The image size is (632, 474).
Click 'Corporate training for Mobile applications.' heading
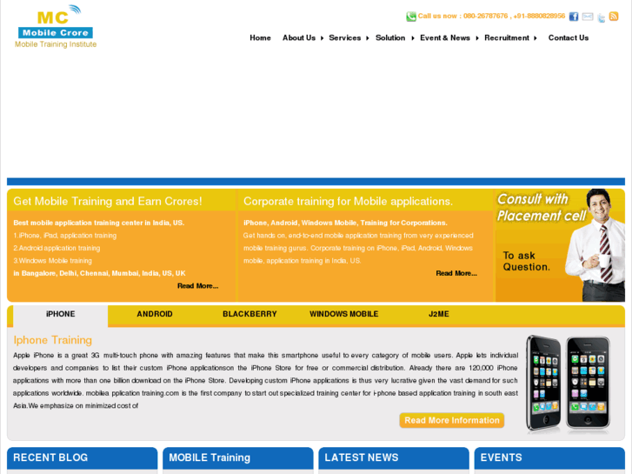[x=348, y=201]
